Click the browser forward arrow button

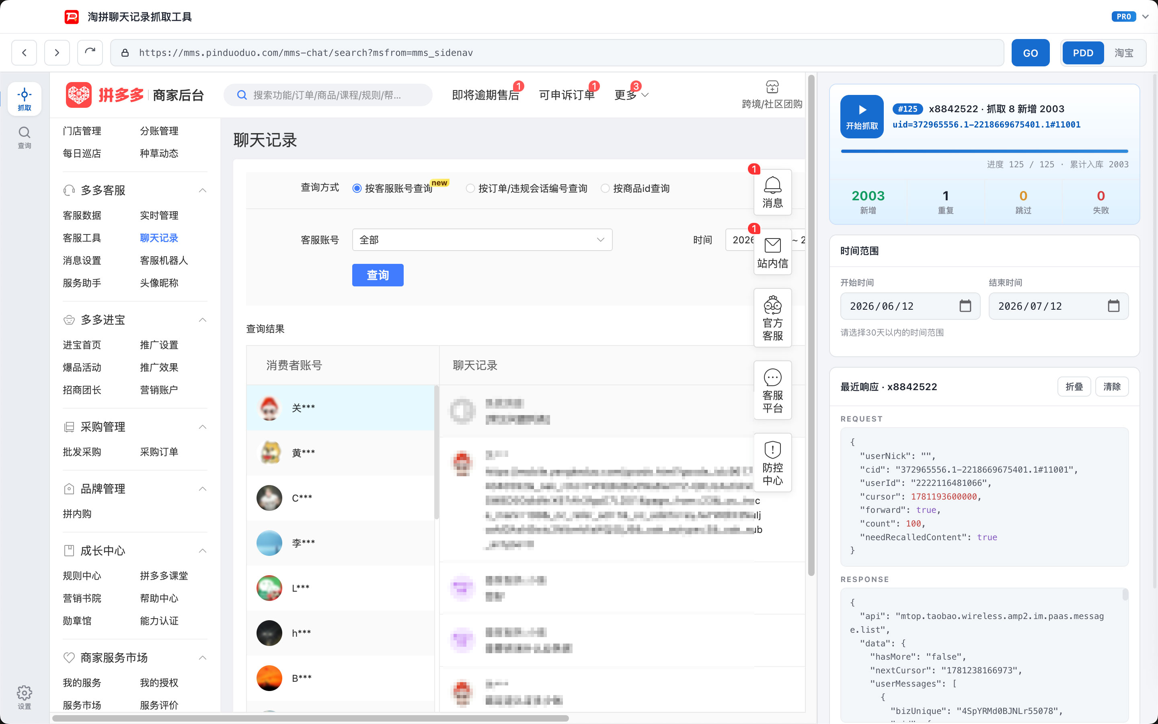[x=57, y=53]
